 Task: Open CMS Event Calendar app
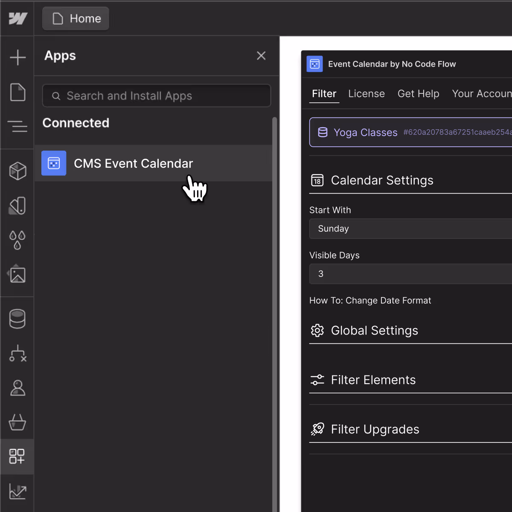(153, 163)
